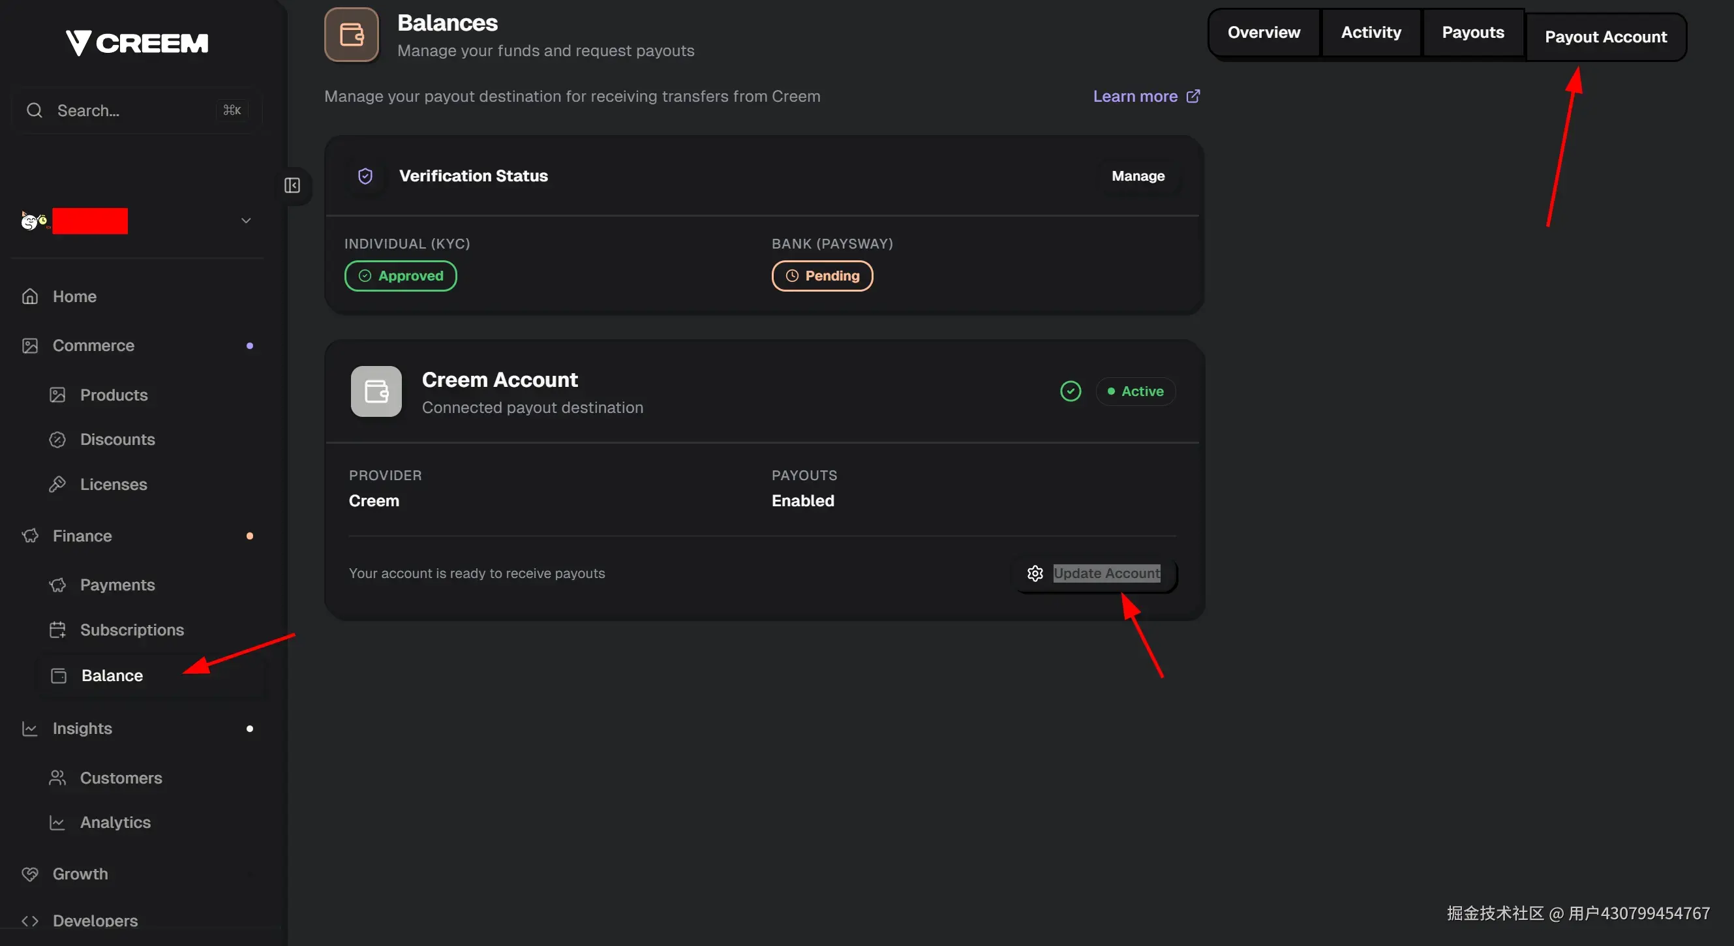This screenshot has width=1734, height=946.
Task: Open the Payouts tab
Action: pyautogui.click(x=1473, y=33)
